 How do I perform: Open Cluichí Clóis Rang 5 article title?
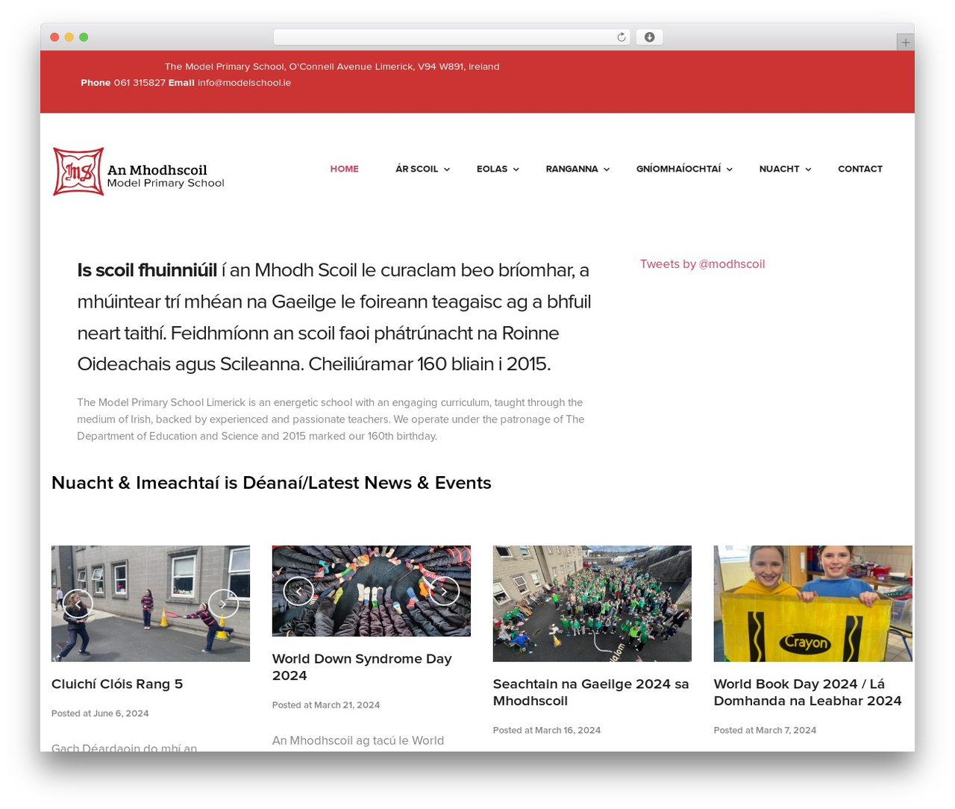pos(117,684)
